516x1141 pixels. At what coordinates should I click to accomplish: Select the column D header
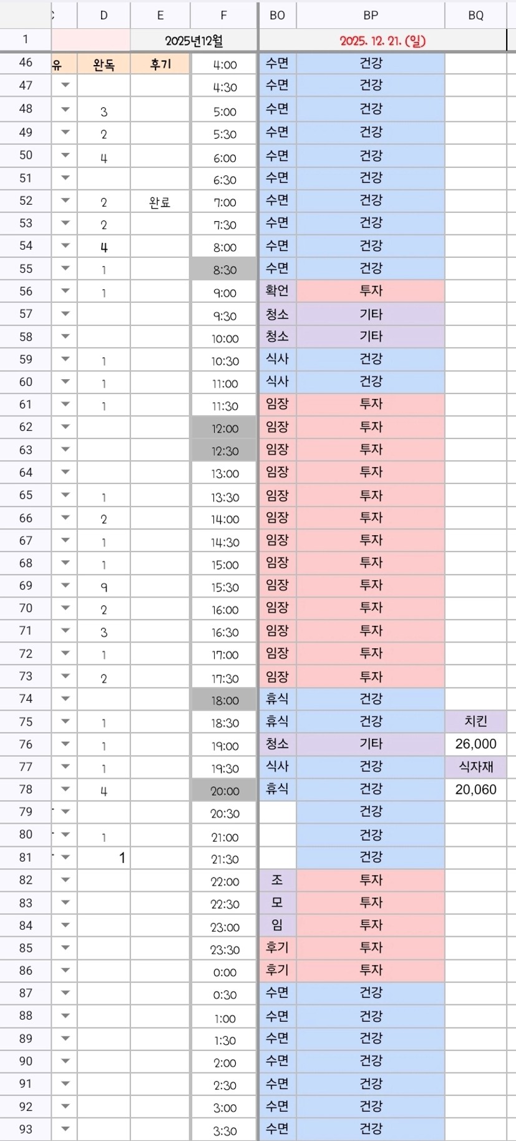(104, 15)
